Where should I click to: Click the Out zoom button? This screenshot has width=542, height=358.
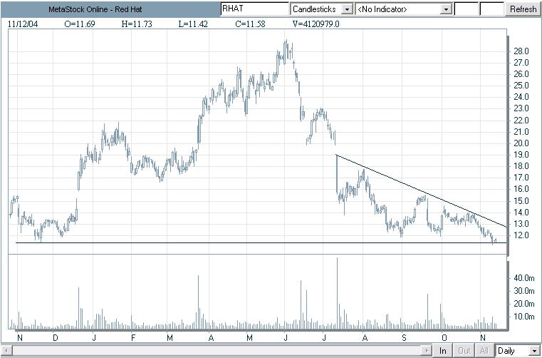[464, 351]
